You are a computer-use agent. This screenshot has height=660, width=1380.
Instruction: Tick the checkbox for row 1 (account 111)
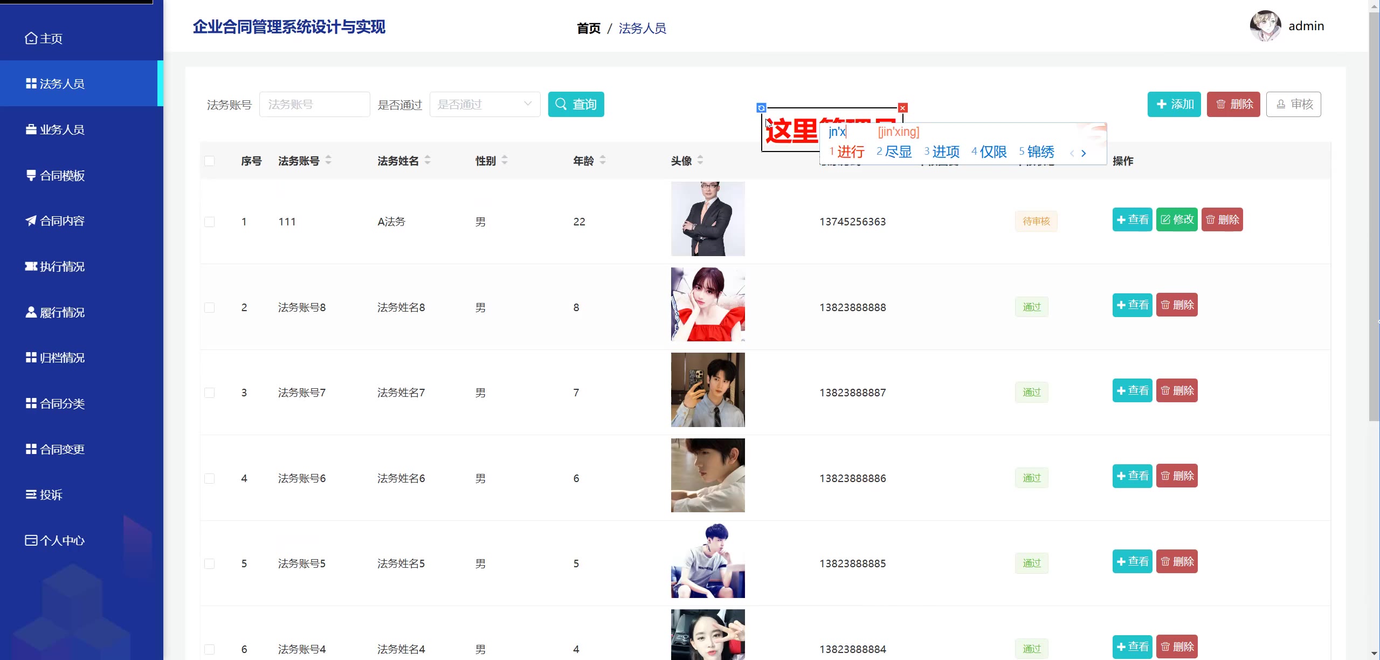coord(210,222)
